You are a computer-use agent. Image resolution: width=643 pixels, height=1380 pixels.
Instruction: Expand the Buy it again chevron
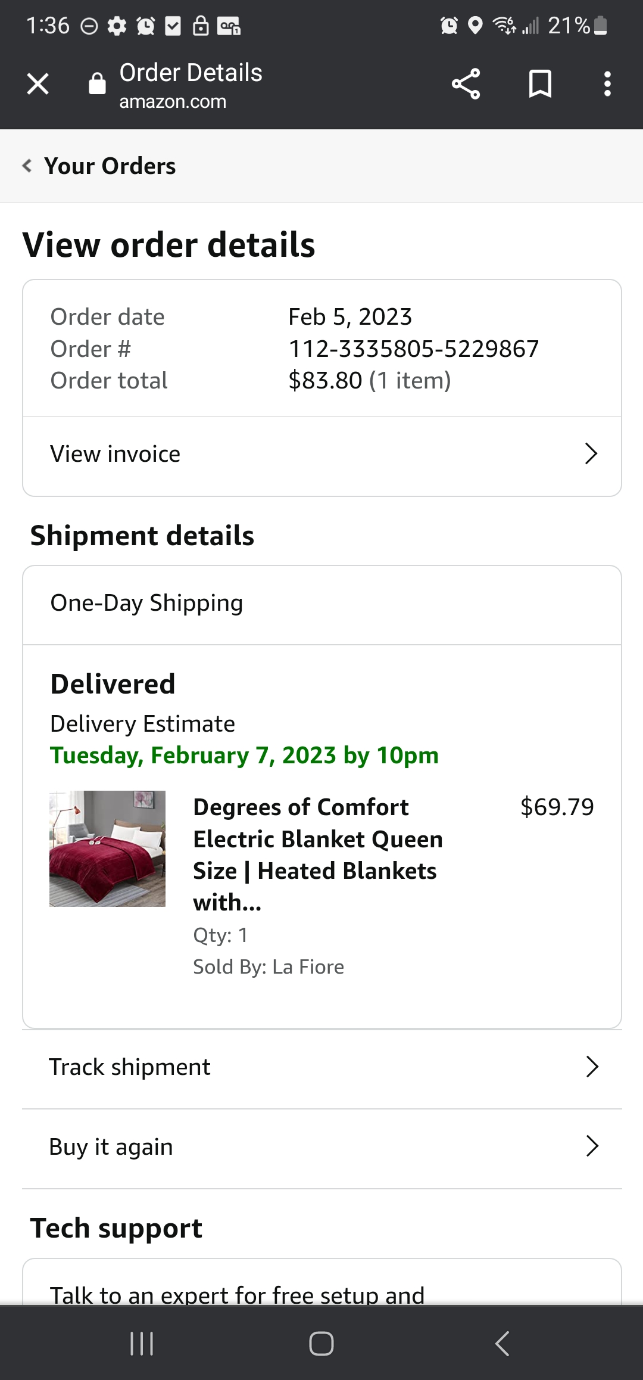[x=592, y=1146]
